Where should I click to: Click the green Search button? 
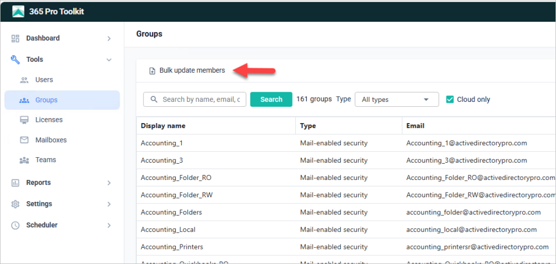[271, 99]
